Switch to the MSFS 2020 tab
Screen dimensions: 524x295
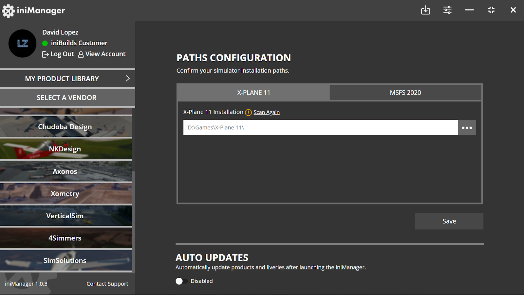[405, 93]
